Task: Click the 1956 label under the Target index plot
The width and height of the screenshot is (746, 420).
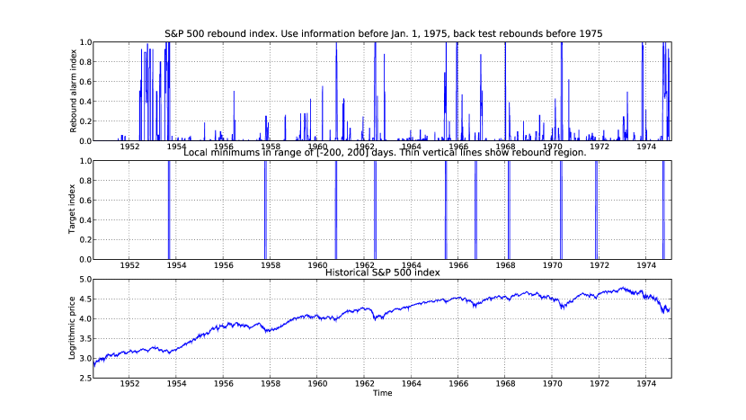Action: 223,265
